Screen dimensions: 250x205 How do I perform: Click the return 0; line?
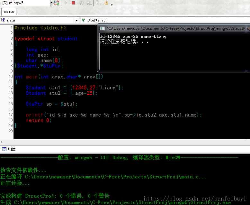coord(39,120)
